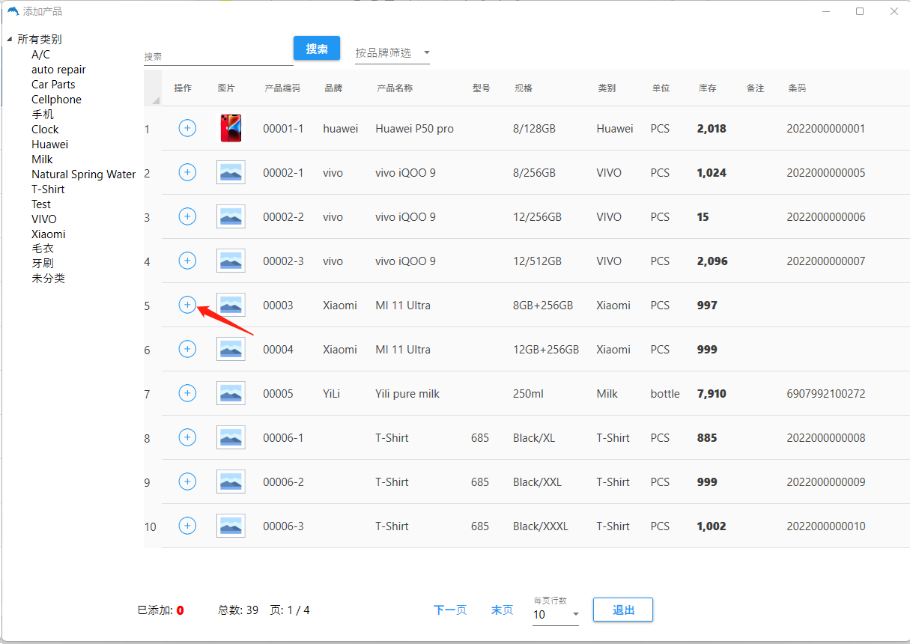Click the stock value 7,910
The image size is (910, 644).
tap(712, 394)
